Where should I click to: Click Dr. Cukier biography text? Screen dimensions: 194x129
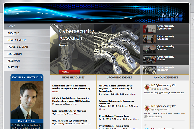point(27,127)
